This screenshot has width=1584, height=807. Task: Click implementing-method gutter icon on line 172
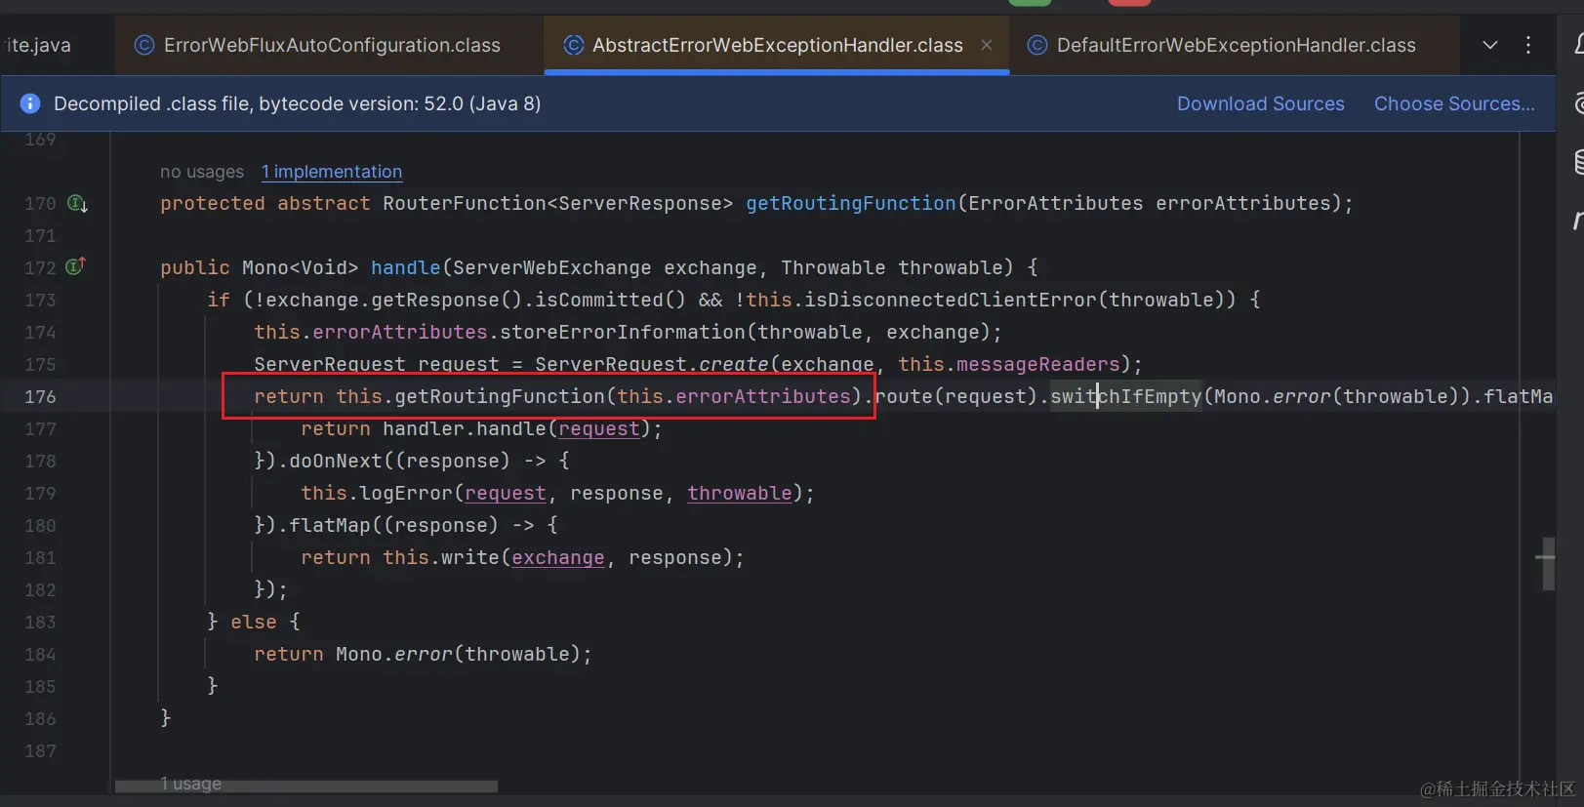tap(76, 265)
